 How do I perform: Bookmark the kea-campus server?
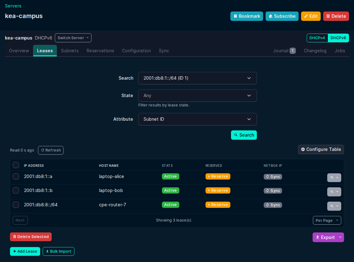point(247,16)
